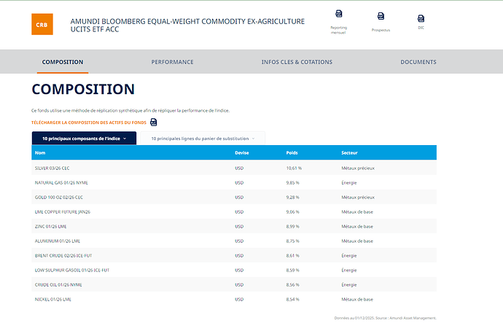Viewport: 503px width, 326px height.
Task: Open the Infos clés & cotations tab
Action: tap(297, 62)
